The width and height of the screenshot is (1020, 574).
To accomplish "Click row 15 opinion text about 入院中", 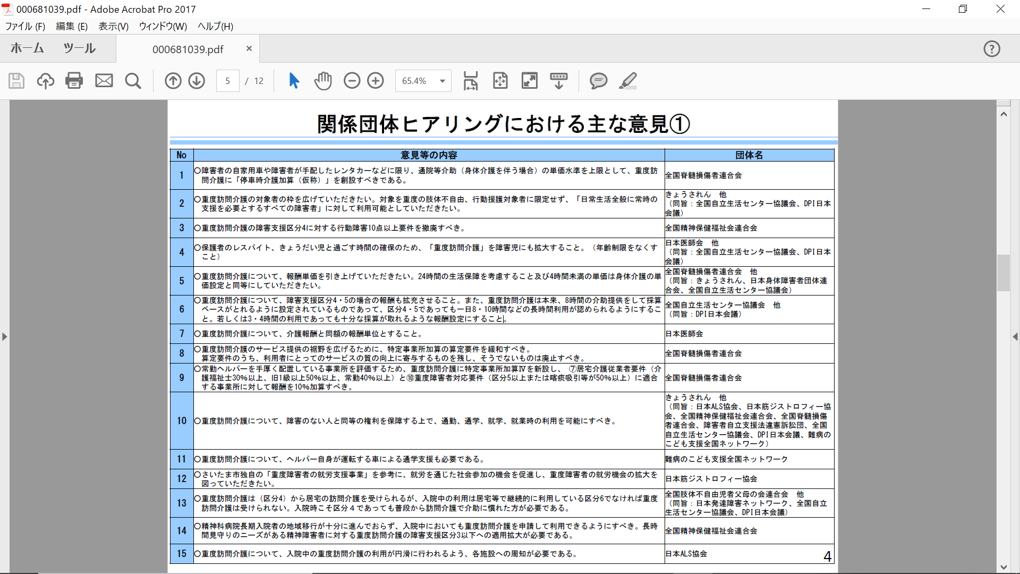I will click(x=386, y=554).
